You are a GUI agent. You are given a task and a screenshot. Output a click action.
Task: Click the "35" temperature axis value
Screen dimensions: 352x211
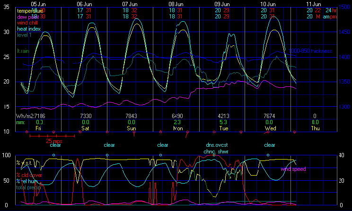(x=6, y=7)
